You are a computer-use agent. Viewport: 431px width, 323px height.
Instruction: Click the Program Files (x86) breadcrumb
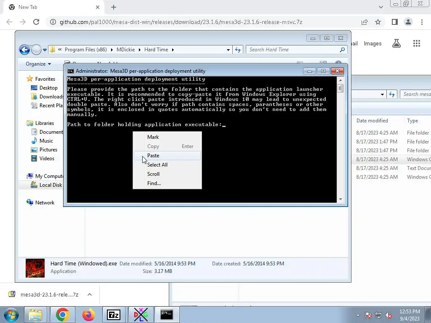tap(86, 50)
